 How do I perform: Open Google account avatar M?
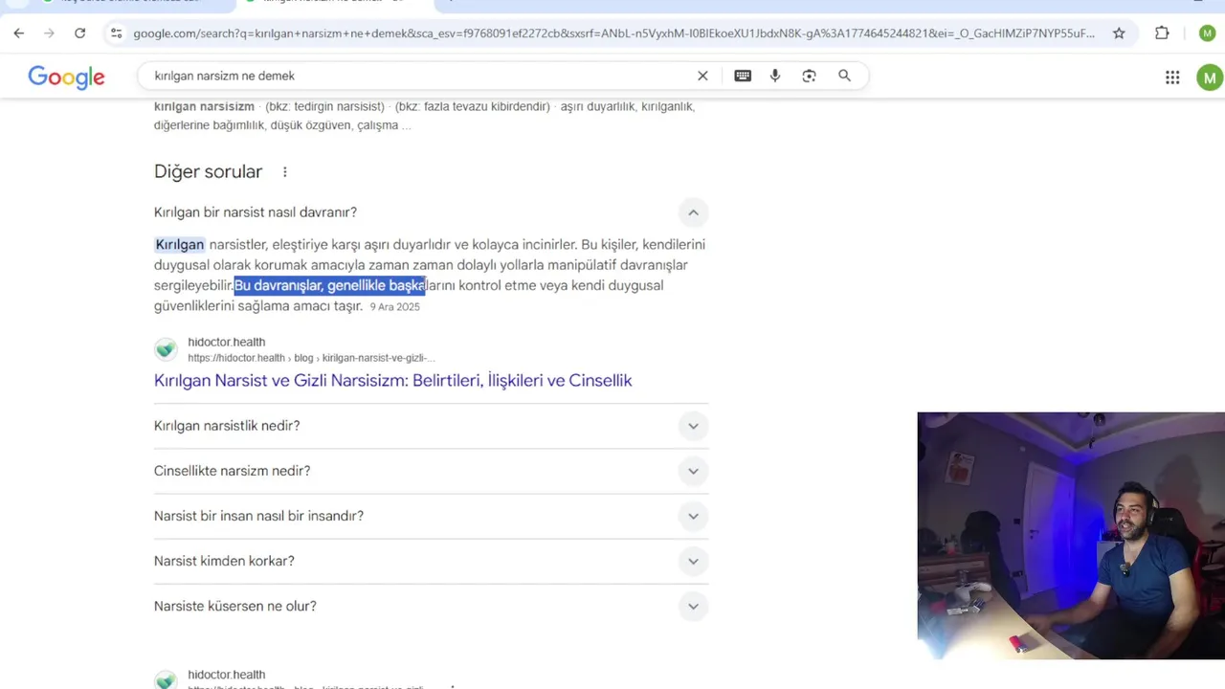(1210, 78)
